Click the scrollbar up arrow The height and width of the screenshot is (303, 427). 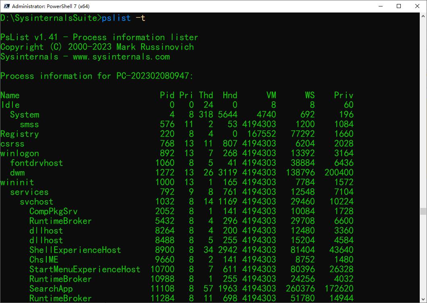pyautogui.click(x=423, y=16)
